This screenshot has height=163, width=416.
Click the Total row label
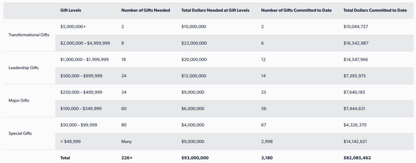coord(65,158)
